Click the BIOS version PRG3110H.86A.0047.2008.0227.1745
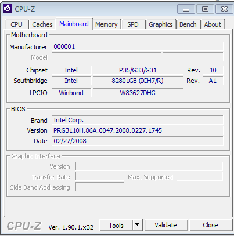 (x=138, y=130)
